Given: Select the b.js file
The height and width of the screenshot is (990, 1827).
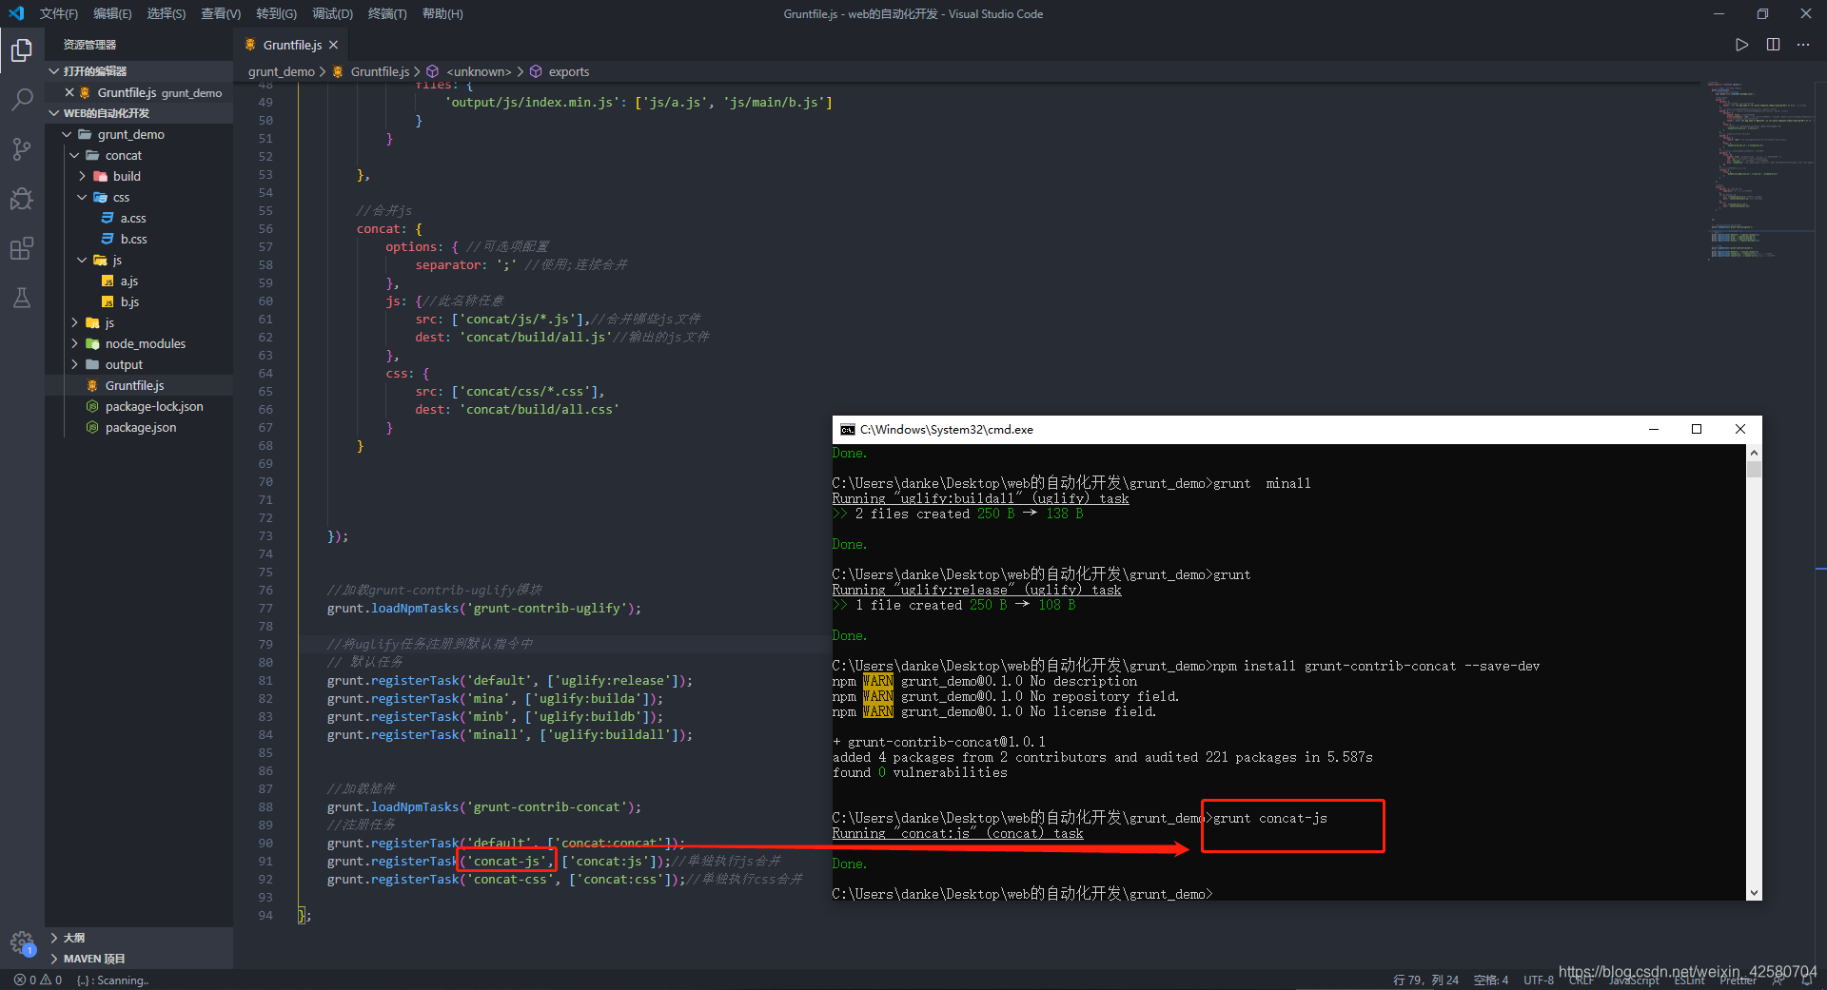Looking at the screenshot, I should pos(129,301).
